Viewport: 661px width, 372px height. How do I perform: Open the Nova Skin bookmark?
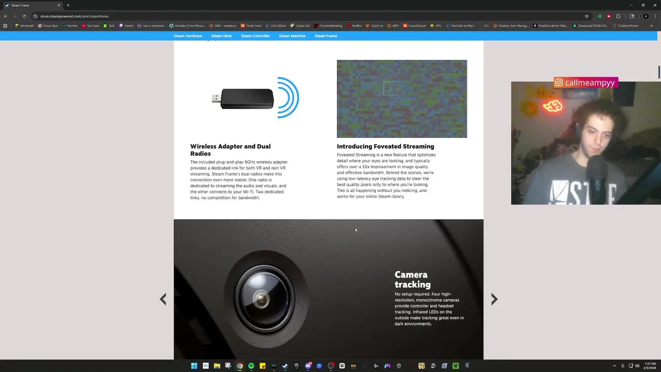[48, 26]
